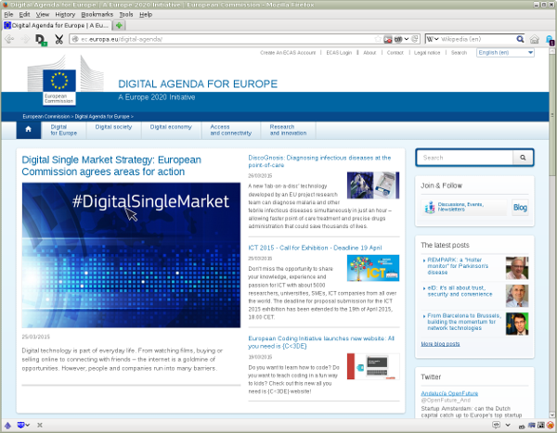Open Digital Single Market Strategy headline
The height and width of the screenshot is (433, 557).
111,166
